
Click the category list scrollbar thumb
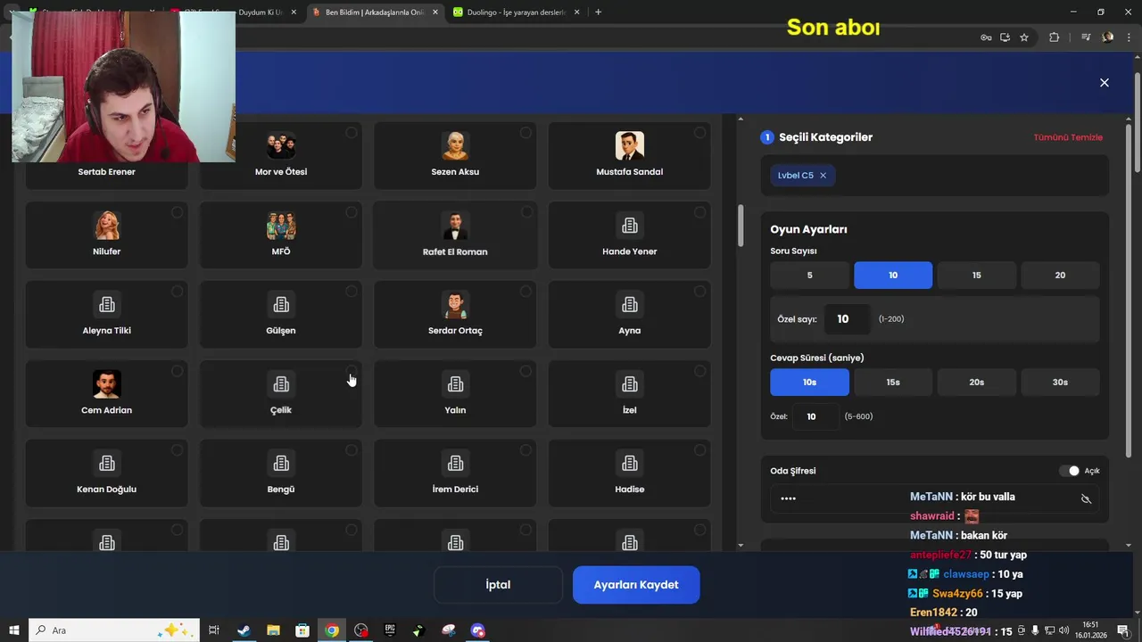(740, 226)
